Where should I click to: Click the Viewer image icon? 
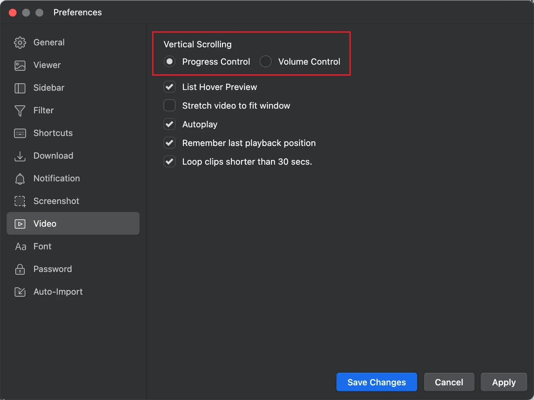click(20, 65)
